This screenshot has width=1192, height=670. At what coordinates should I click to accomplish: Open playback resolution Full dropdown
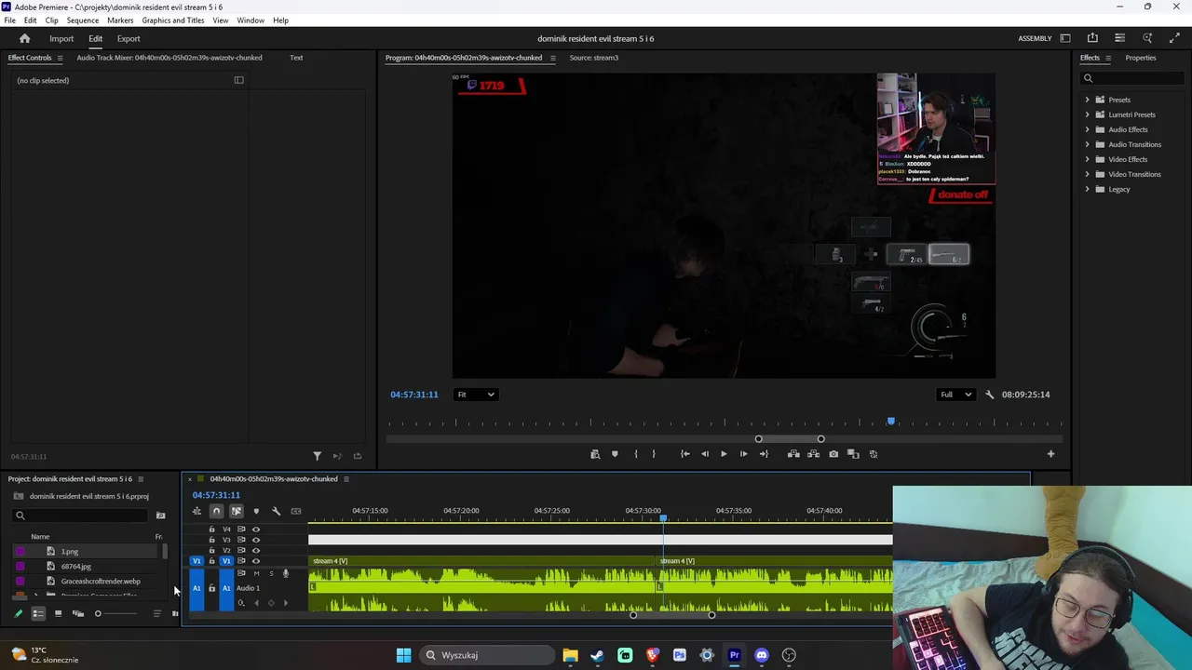click(x=955, y=395)
